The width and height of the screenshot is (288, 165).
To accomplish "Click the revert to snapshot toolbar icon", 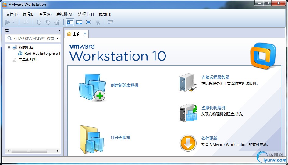I will 48,23.
